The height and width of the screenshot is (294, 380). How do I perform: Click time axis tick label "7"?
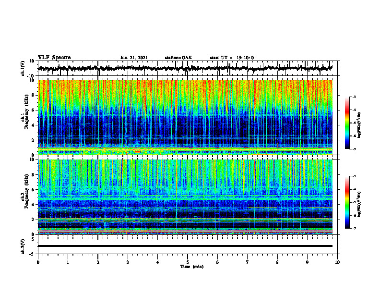pyautogui.click(x=248, y=262)
